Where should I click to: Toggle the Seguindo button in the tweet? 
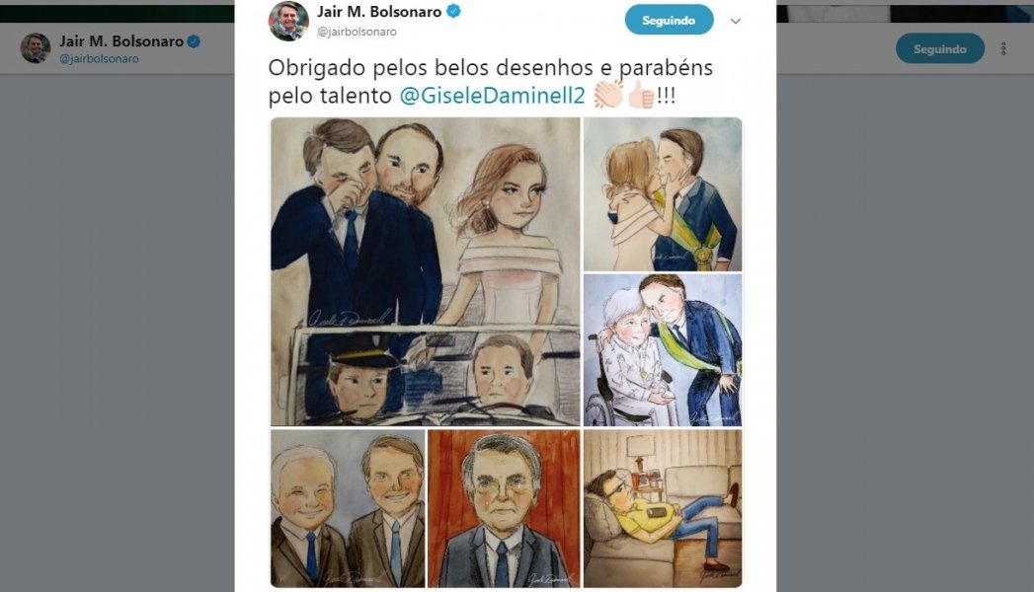click(669, 20)
